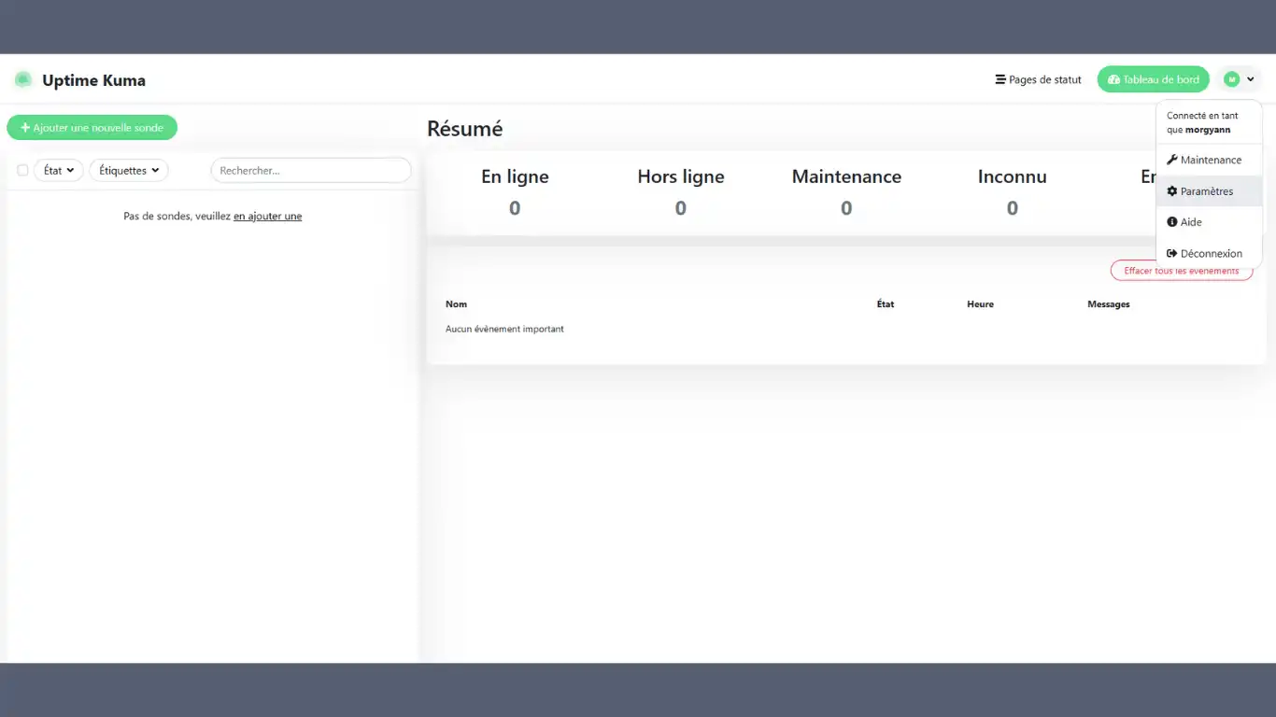Click the Uptime Kuma title text
This screenshot has height=717, width=1276.
[x=93, y=80]
